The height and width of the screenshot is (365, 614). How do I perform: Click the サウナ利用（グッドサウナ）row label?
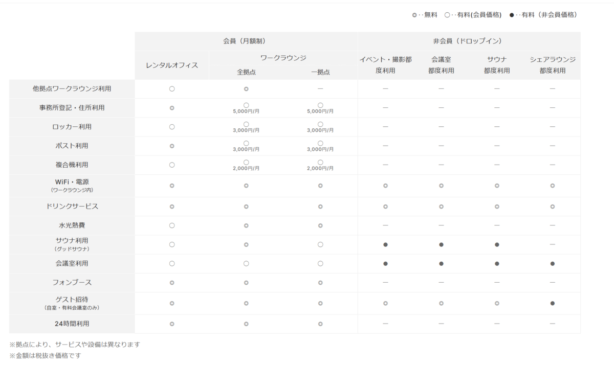pos(72,244)
